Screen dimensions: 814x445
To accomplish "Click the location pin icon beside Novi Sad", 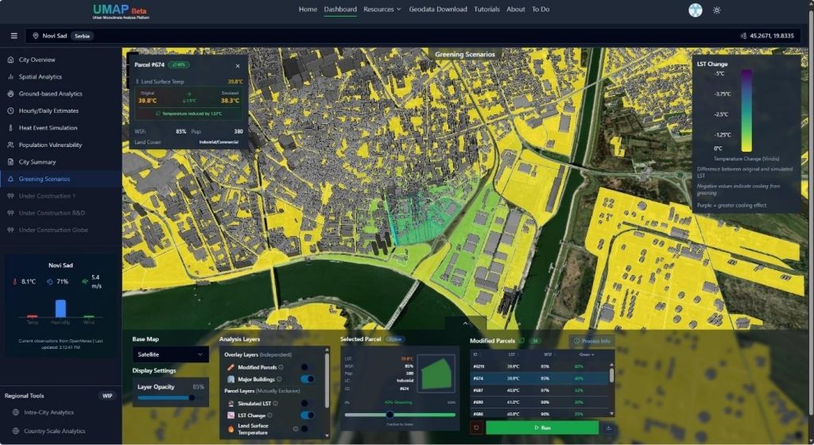I will [36, 36].
